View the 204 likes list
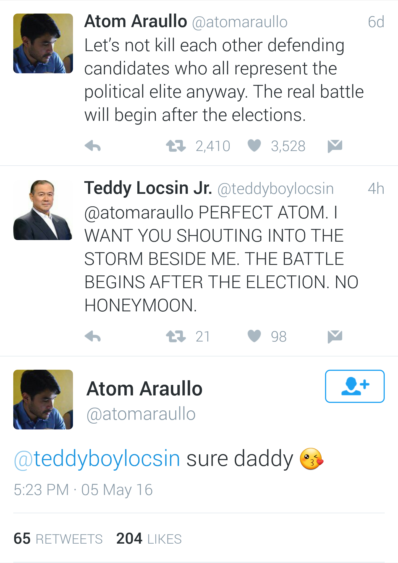 149,539
